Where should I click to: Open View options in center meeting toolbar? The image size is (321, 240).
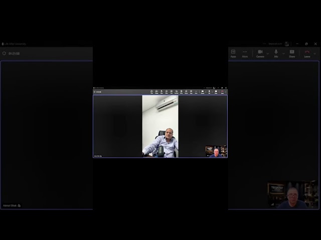[x=172, y=92]
